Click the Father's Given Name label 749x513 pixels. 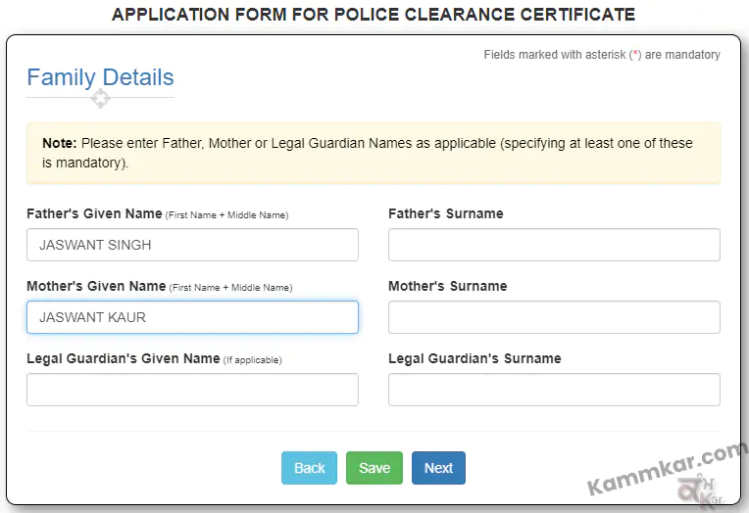(94, 213)
